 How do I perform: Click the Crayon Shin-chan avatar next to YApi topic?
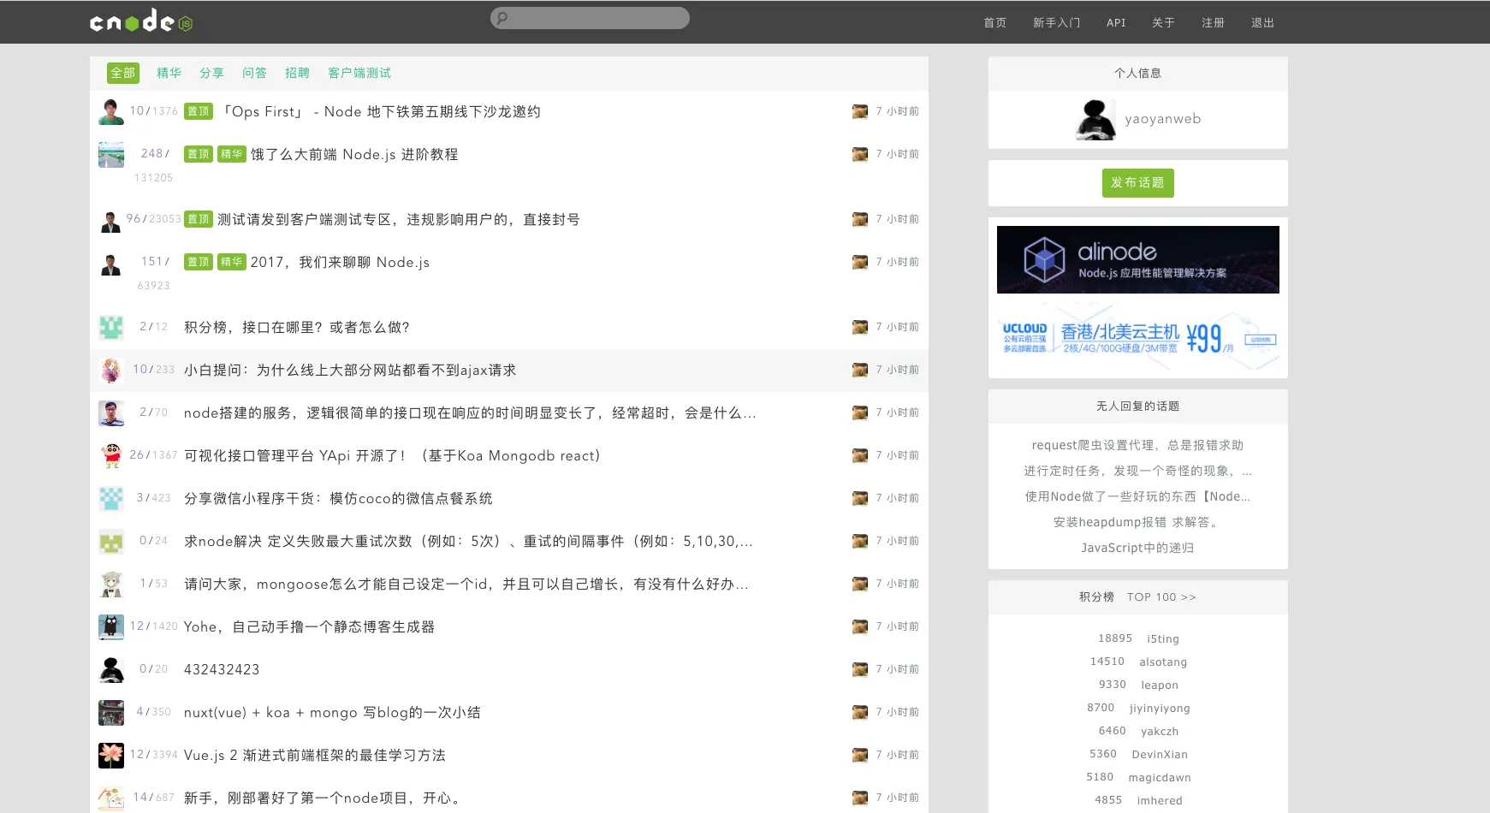(x=110, y=455)
